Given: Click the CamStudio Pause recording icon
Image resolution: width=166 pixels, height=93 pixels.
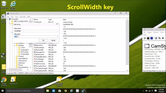Looking at the screenshot, I should pyautogui.click(x=148, y=38).
